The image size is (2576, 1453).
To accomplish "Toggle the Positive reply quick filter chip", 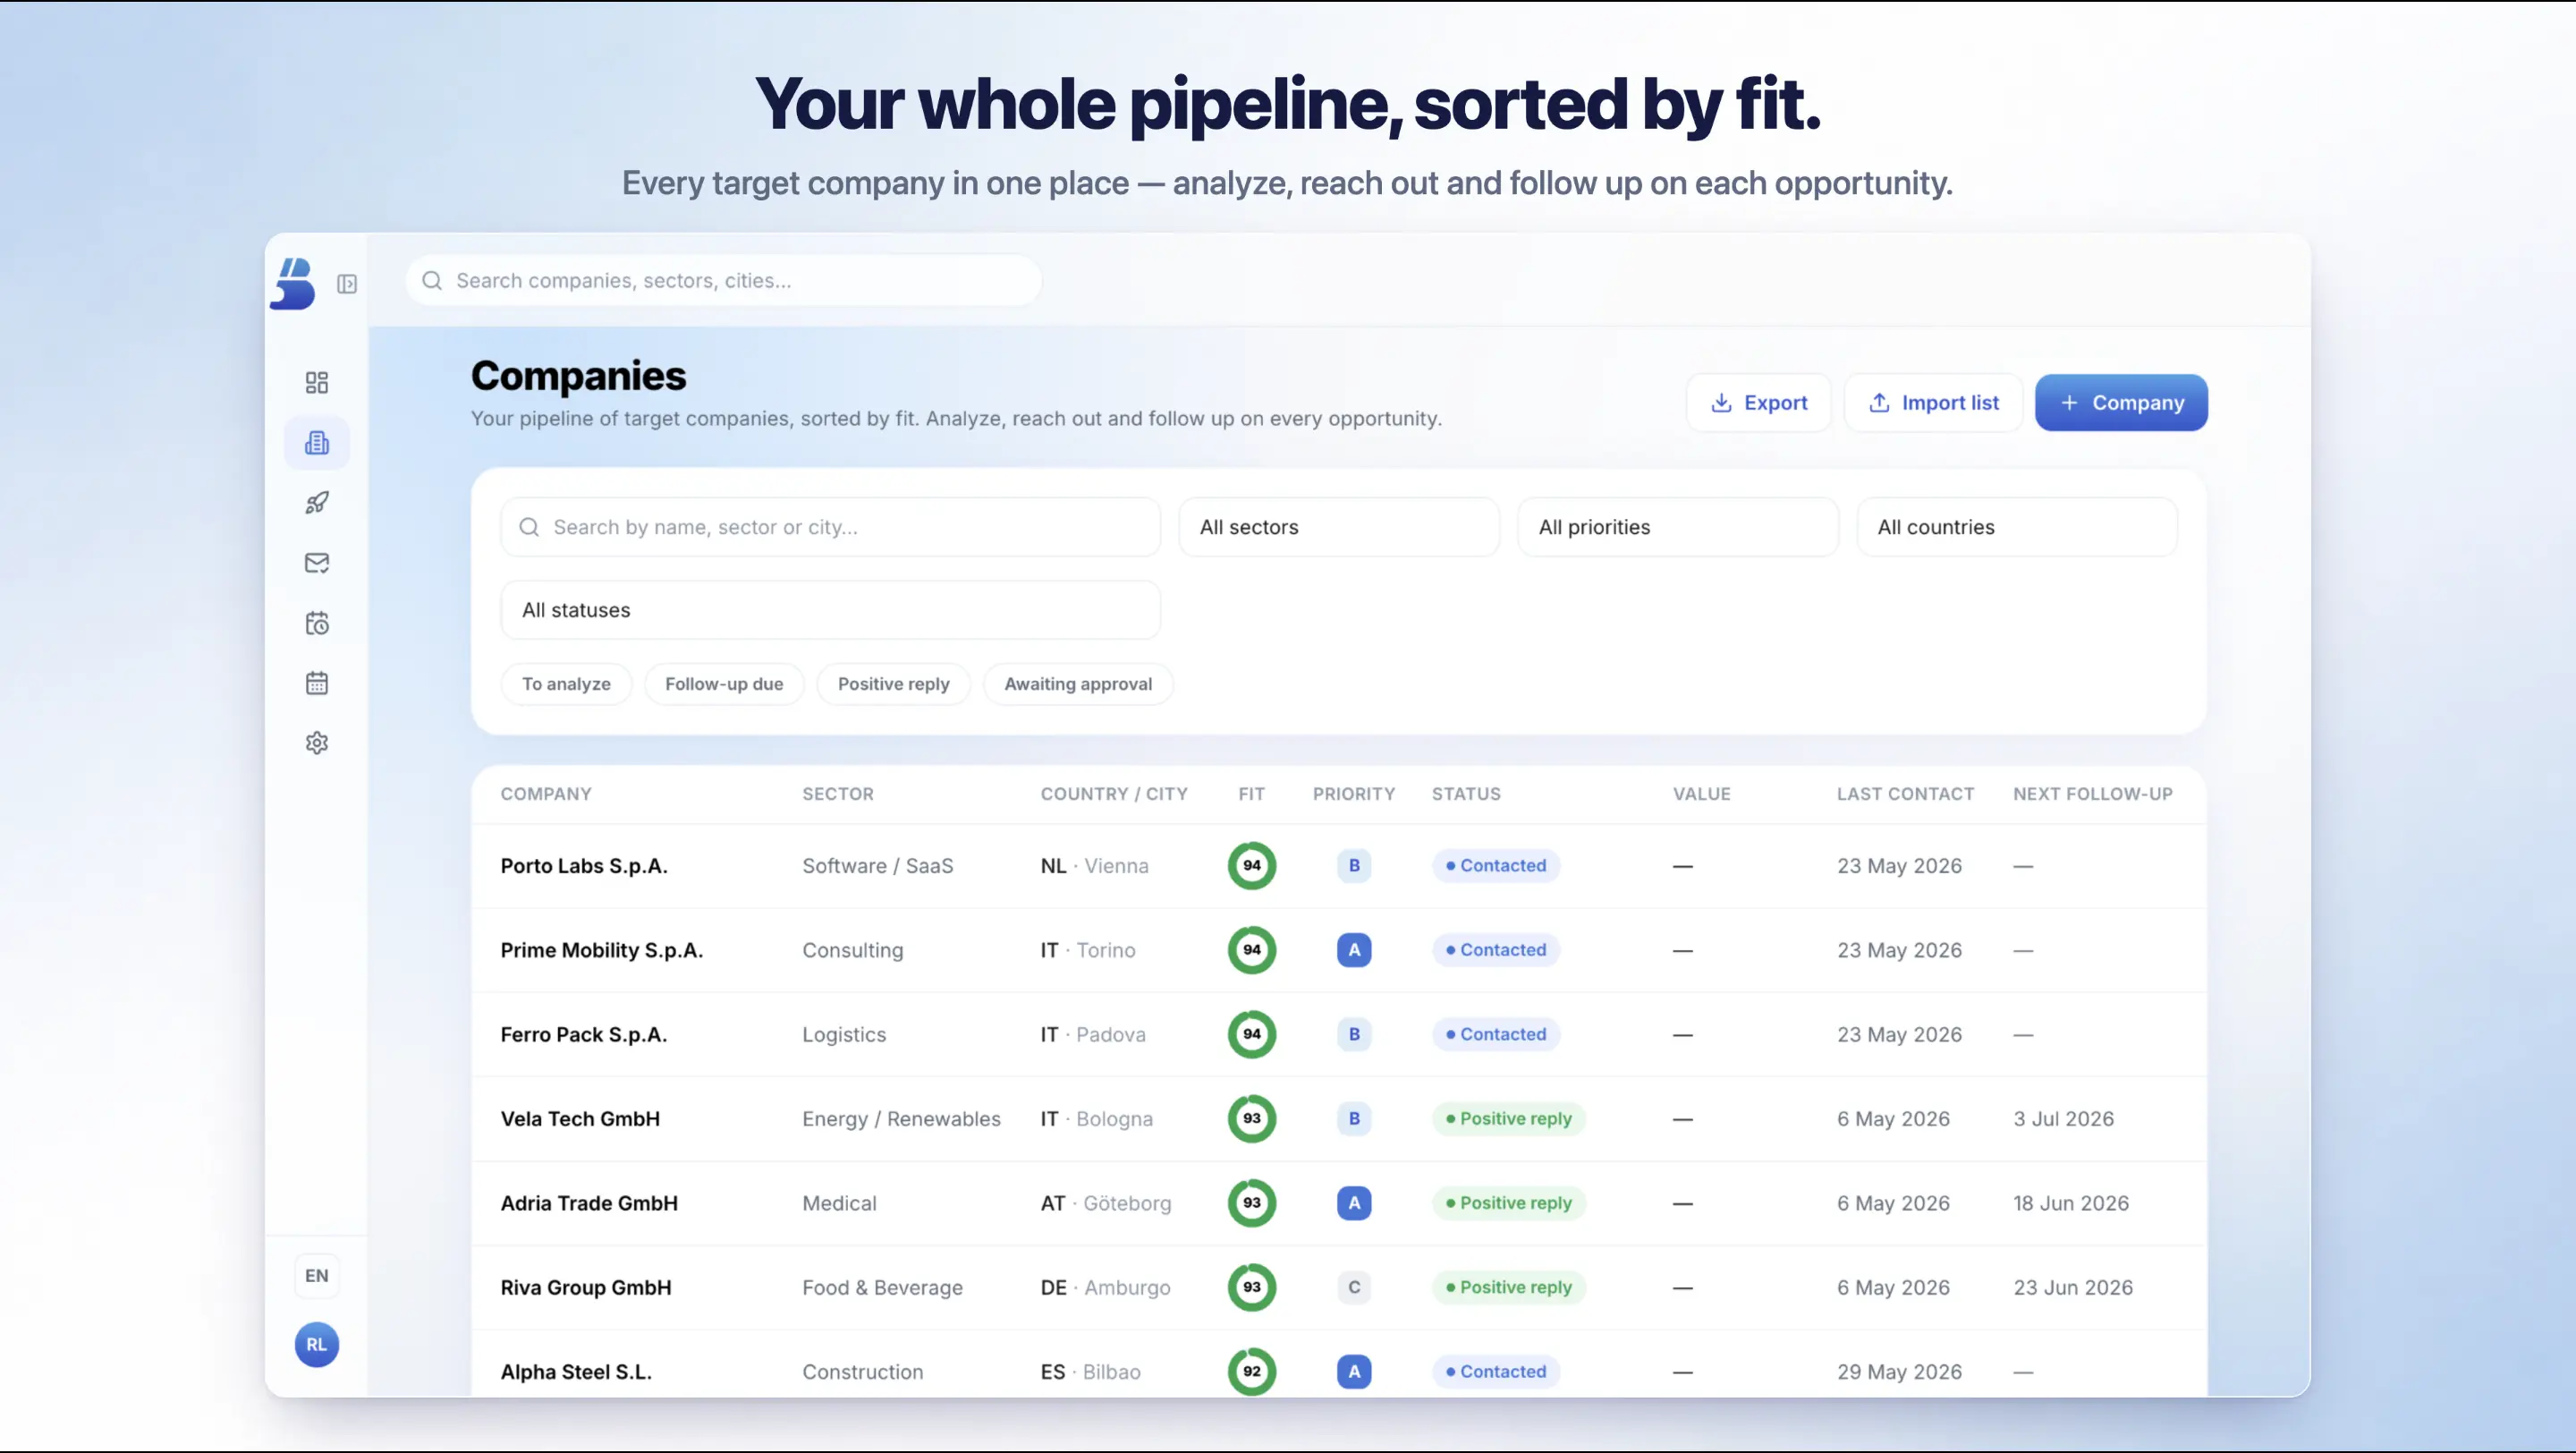I will 893,684.
